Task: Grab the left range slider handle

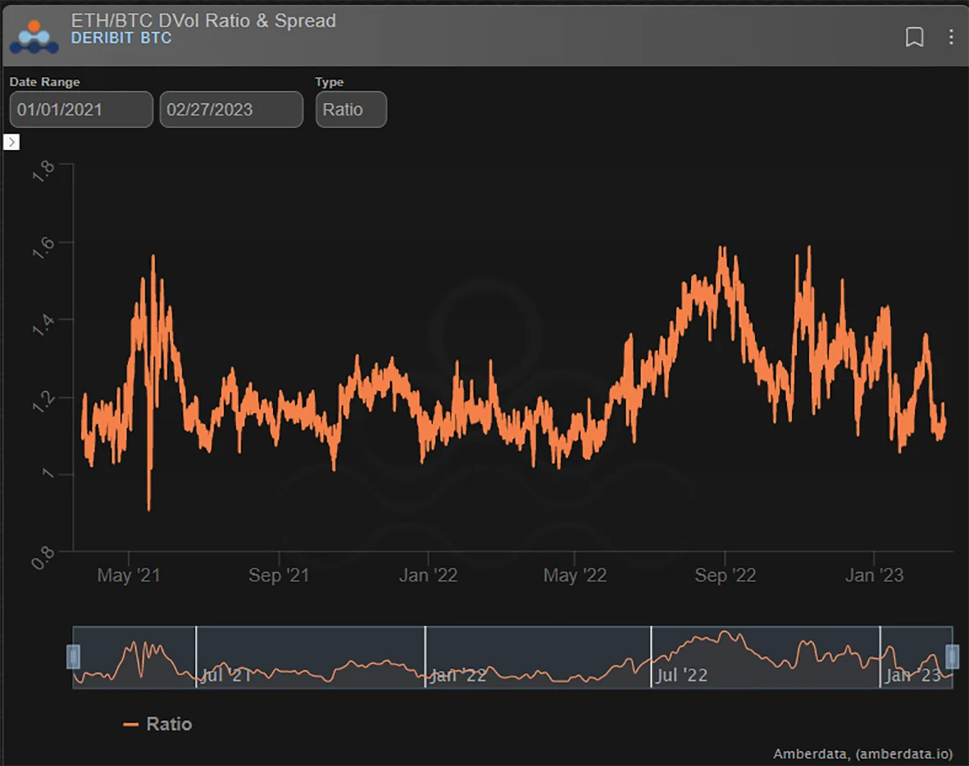Action: pyautogui.click(x=73, y=657)
